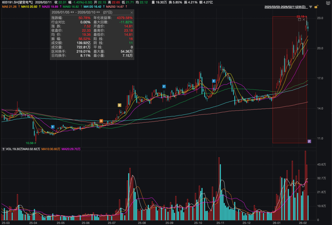Click the blue F marker near 25-05

[53, 127]
